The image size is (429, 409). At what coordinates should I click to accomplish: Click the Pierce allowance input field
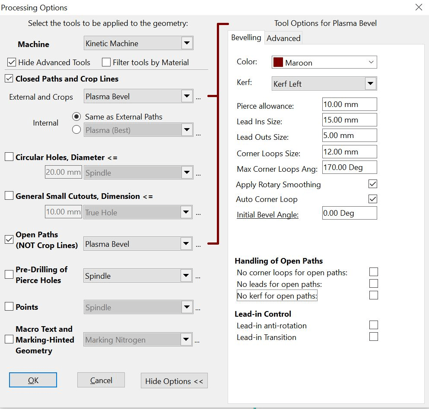point(349,104)
